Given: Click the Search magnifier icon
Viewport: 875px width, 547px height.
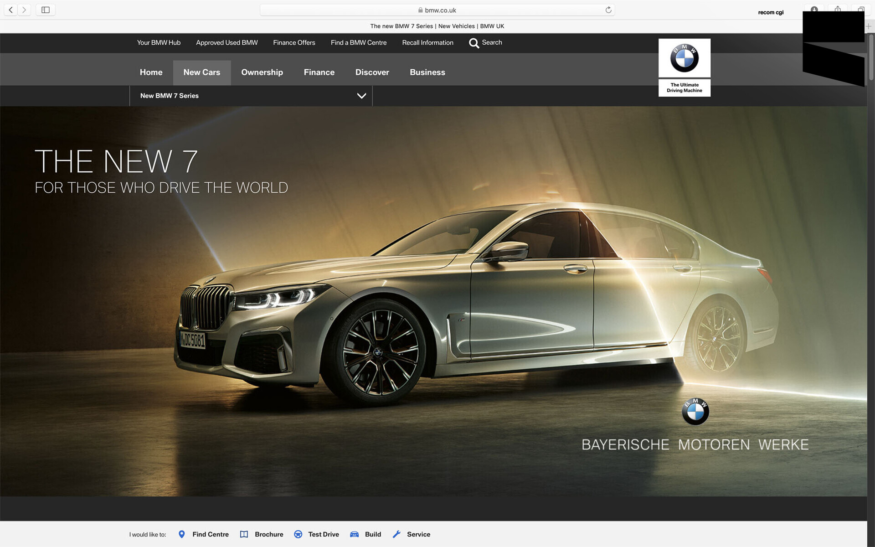Looking at the screenshot, I should tap(474, 43).
